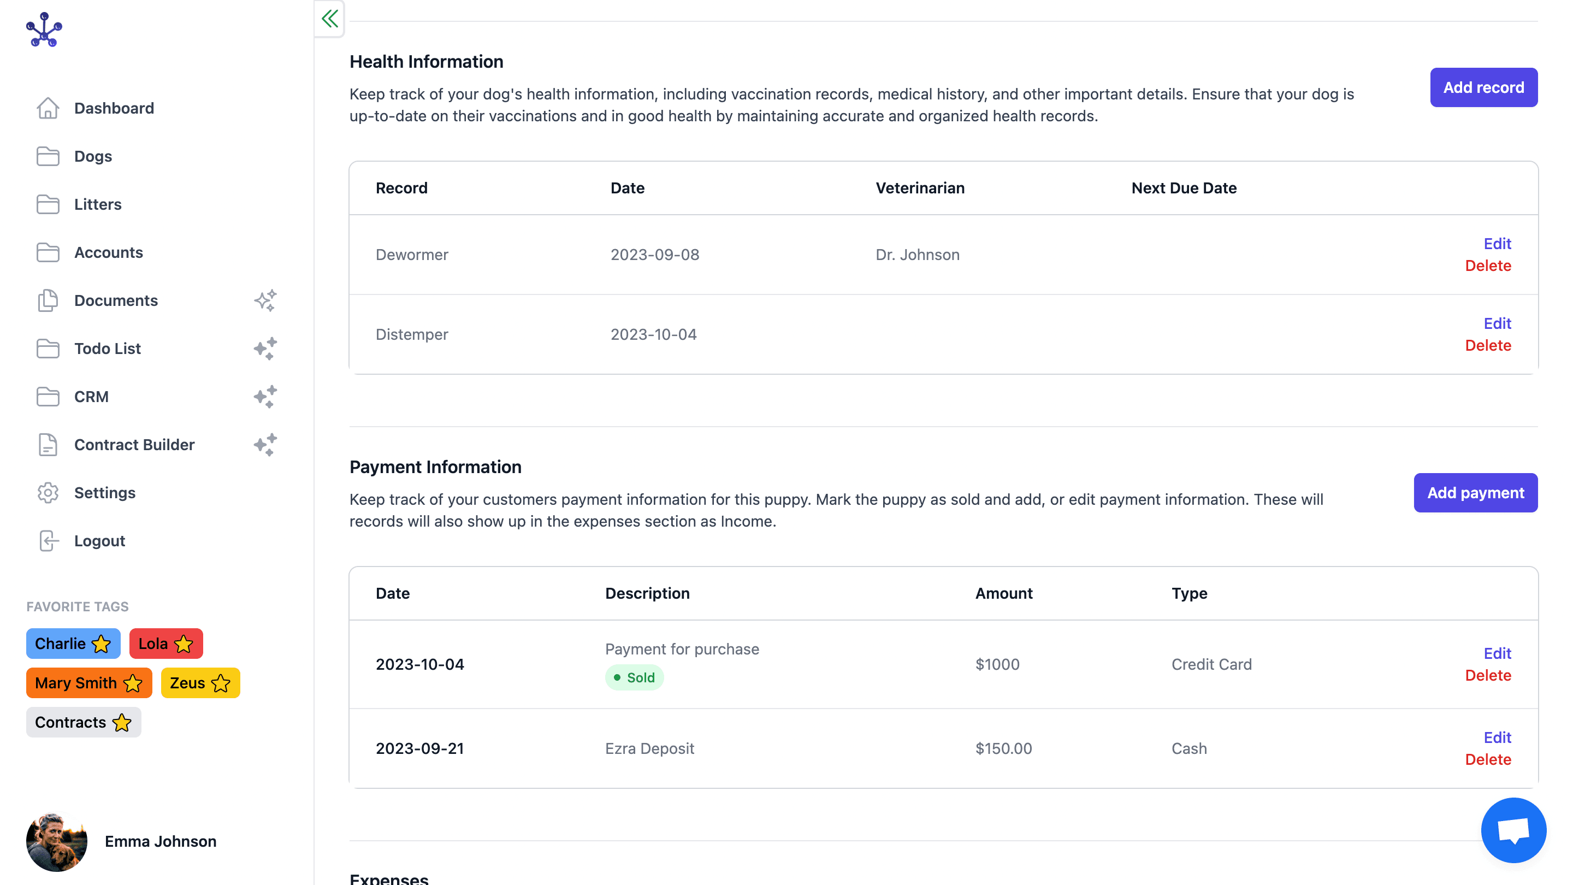Click Emma Johnson's profile avatar
The height and width of the screenshot is (885, 1573).
(57, 841)
